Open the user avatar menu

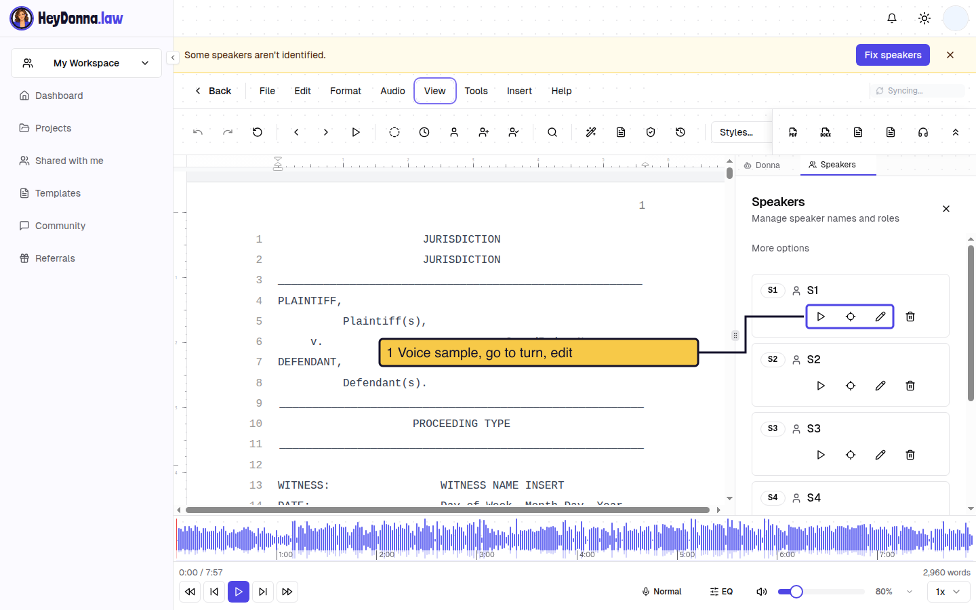click(x=956, y=18)
